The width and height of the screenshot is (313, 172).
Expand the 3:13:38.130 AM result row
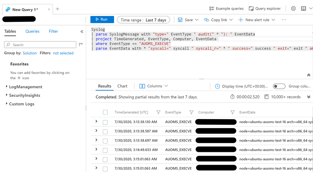tap(96, 121)
